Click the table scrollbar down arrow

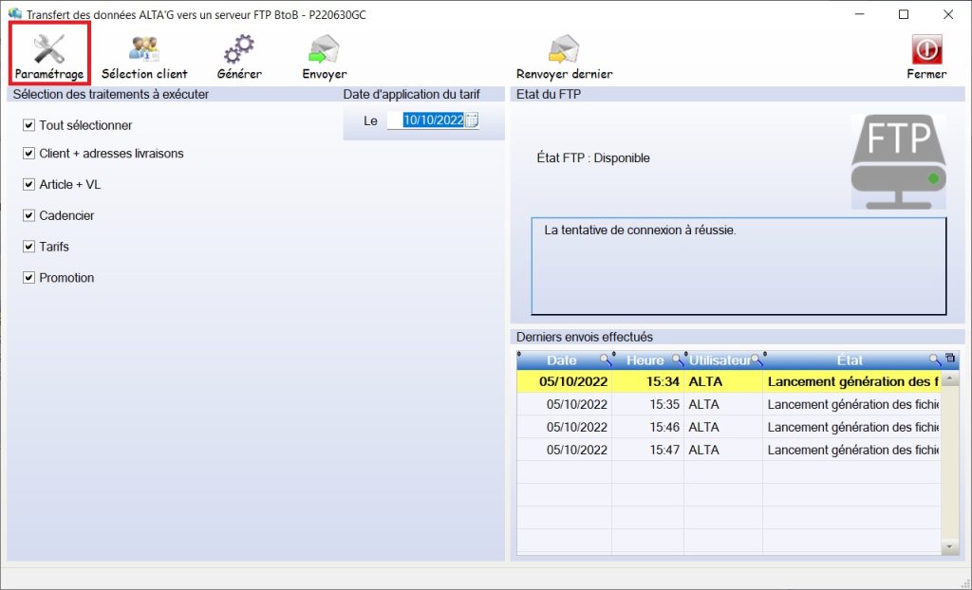pyautogui.click(x=950, y=547)
